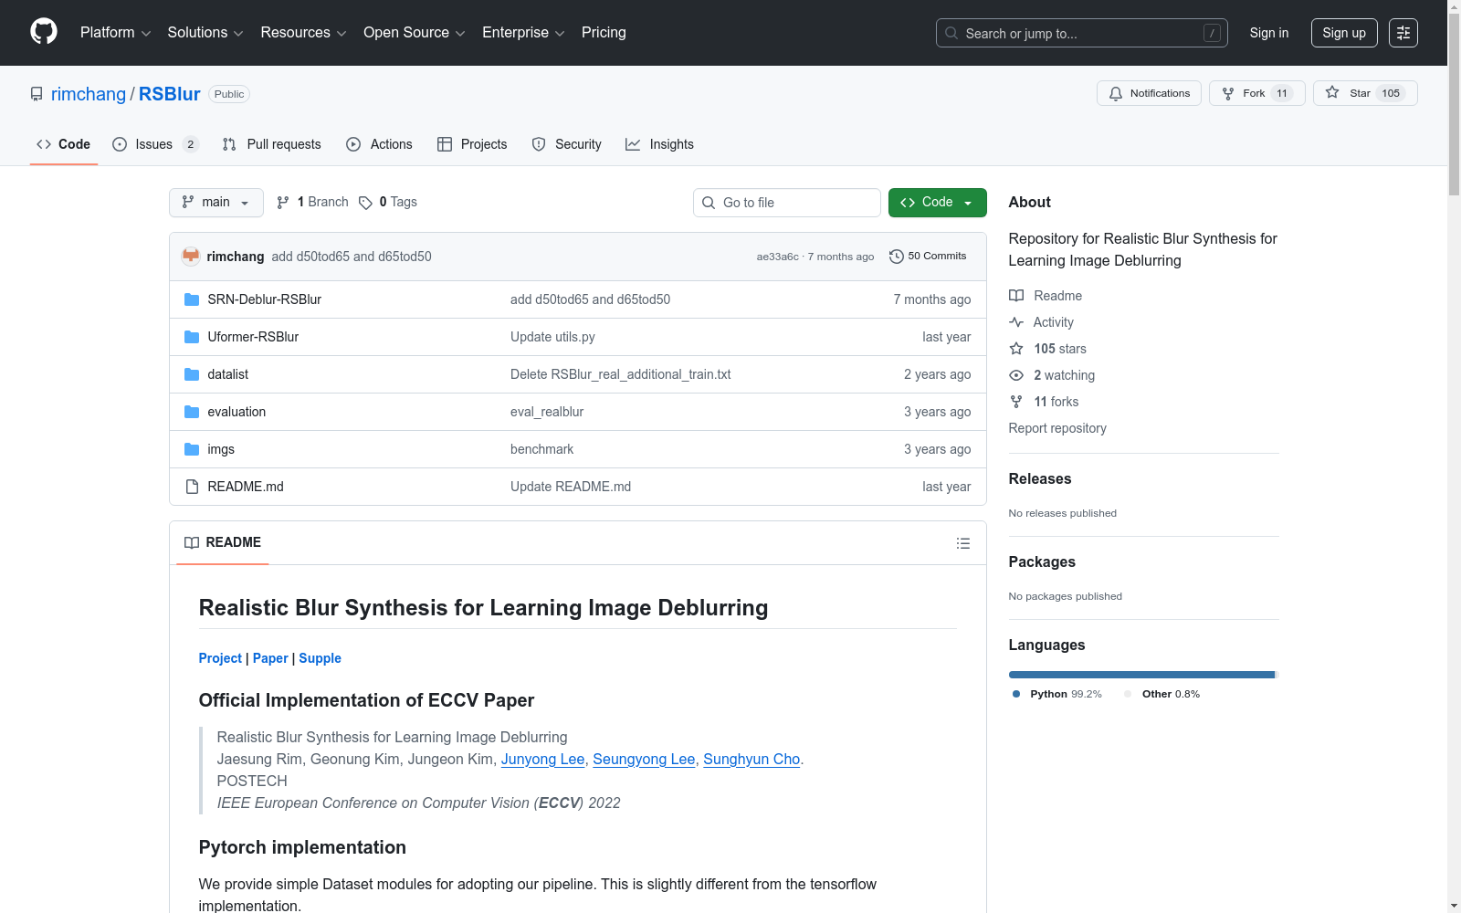The width and height of the screenshot is (1461, 913).
Task: Open the Releases heading link
Action: click(x=1040, y=479)
